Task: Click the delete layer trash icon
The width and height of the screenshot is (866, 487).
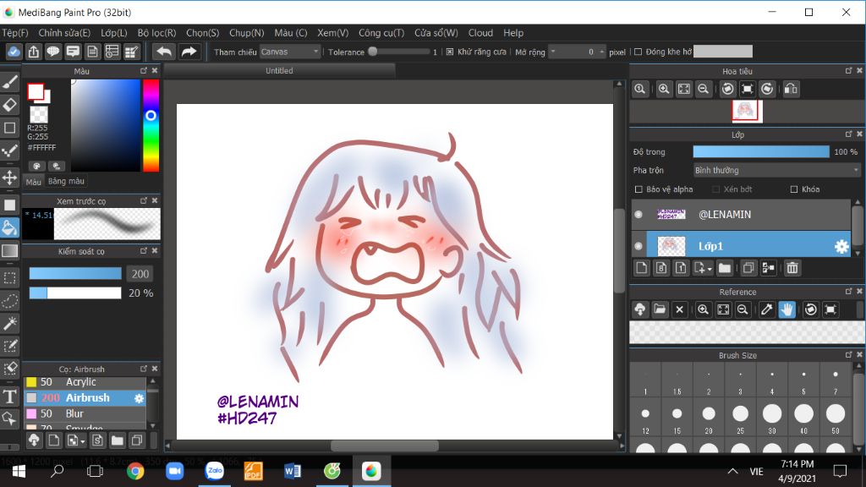Action: pos(792,268)
